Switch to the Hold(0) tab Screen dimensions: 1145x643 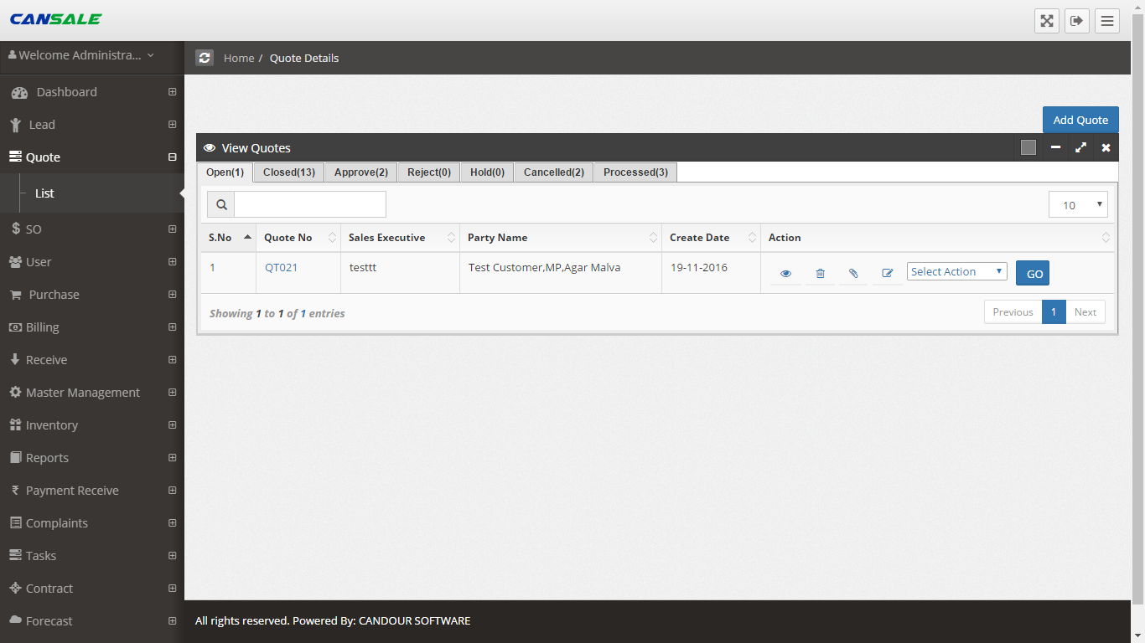tap(487, 172)
